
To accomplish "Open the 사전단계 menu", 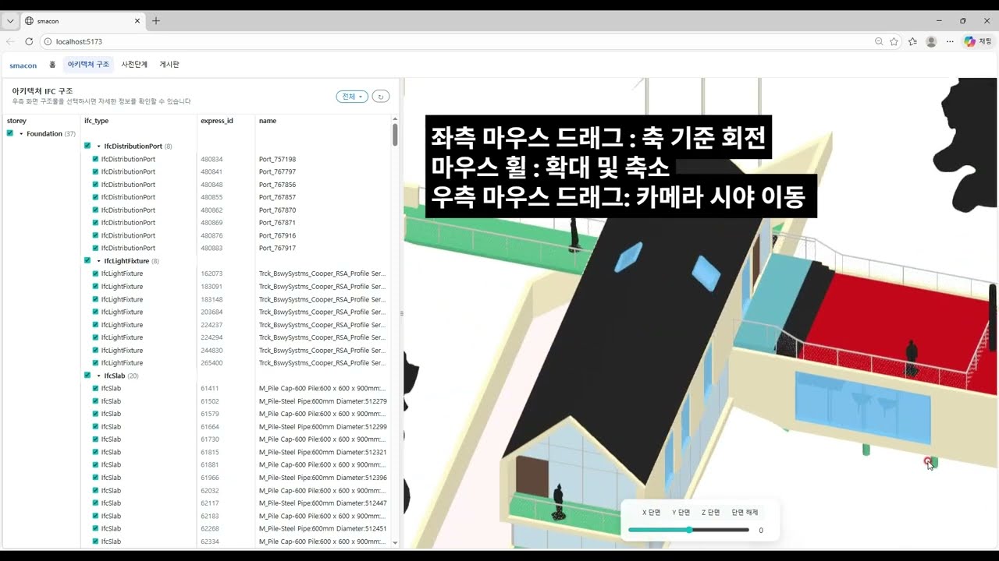I will coord(134,65).
